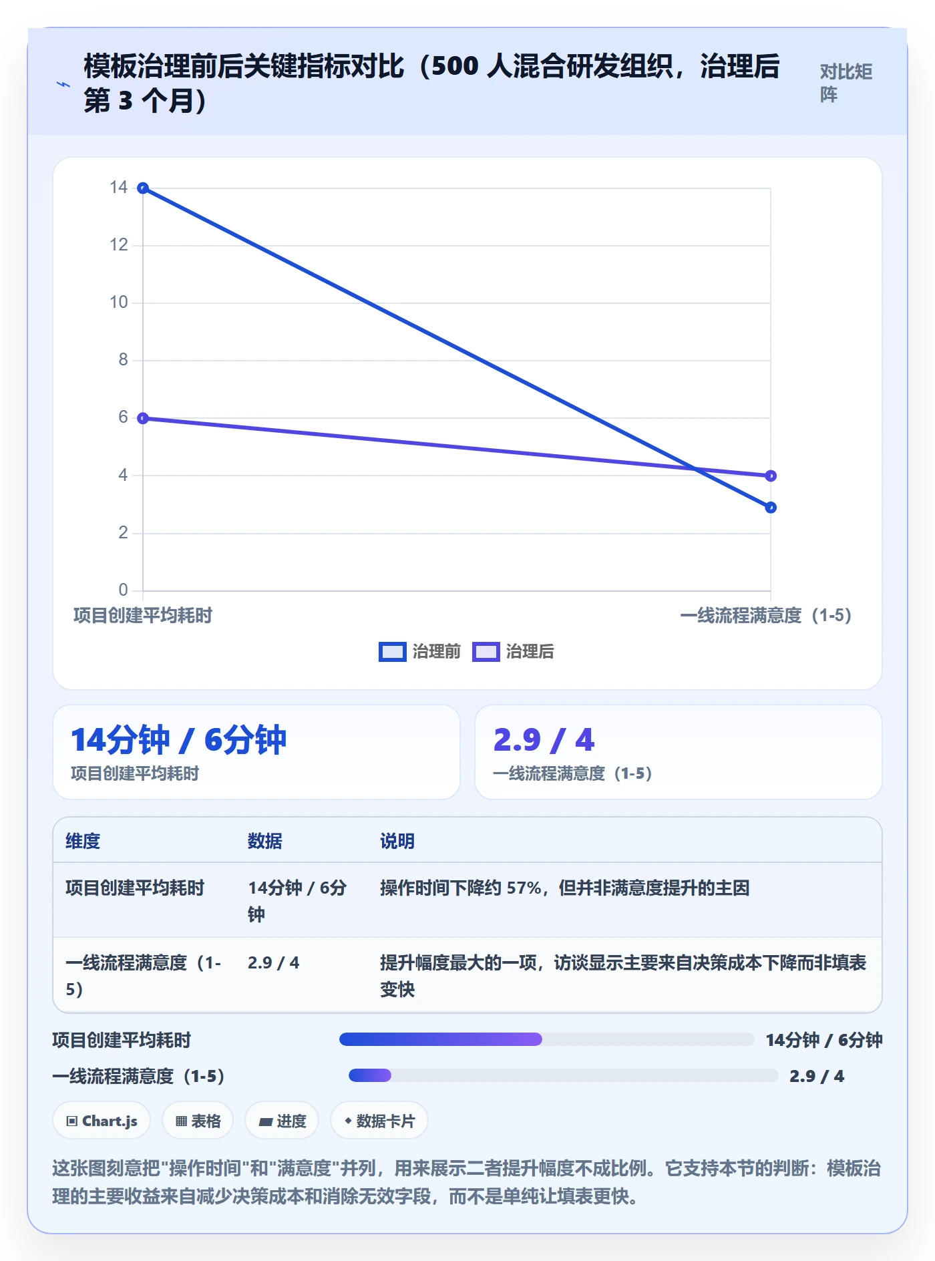Click the 0 tick on the chart y-axis
The height and width of the screenshot is (1261, 935).
click(123, 590)
